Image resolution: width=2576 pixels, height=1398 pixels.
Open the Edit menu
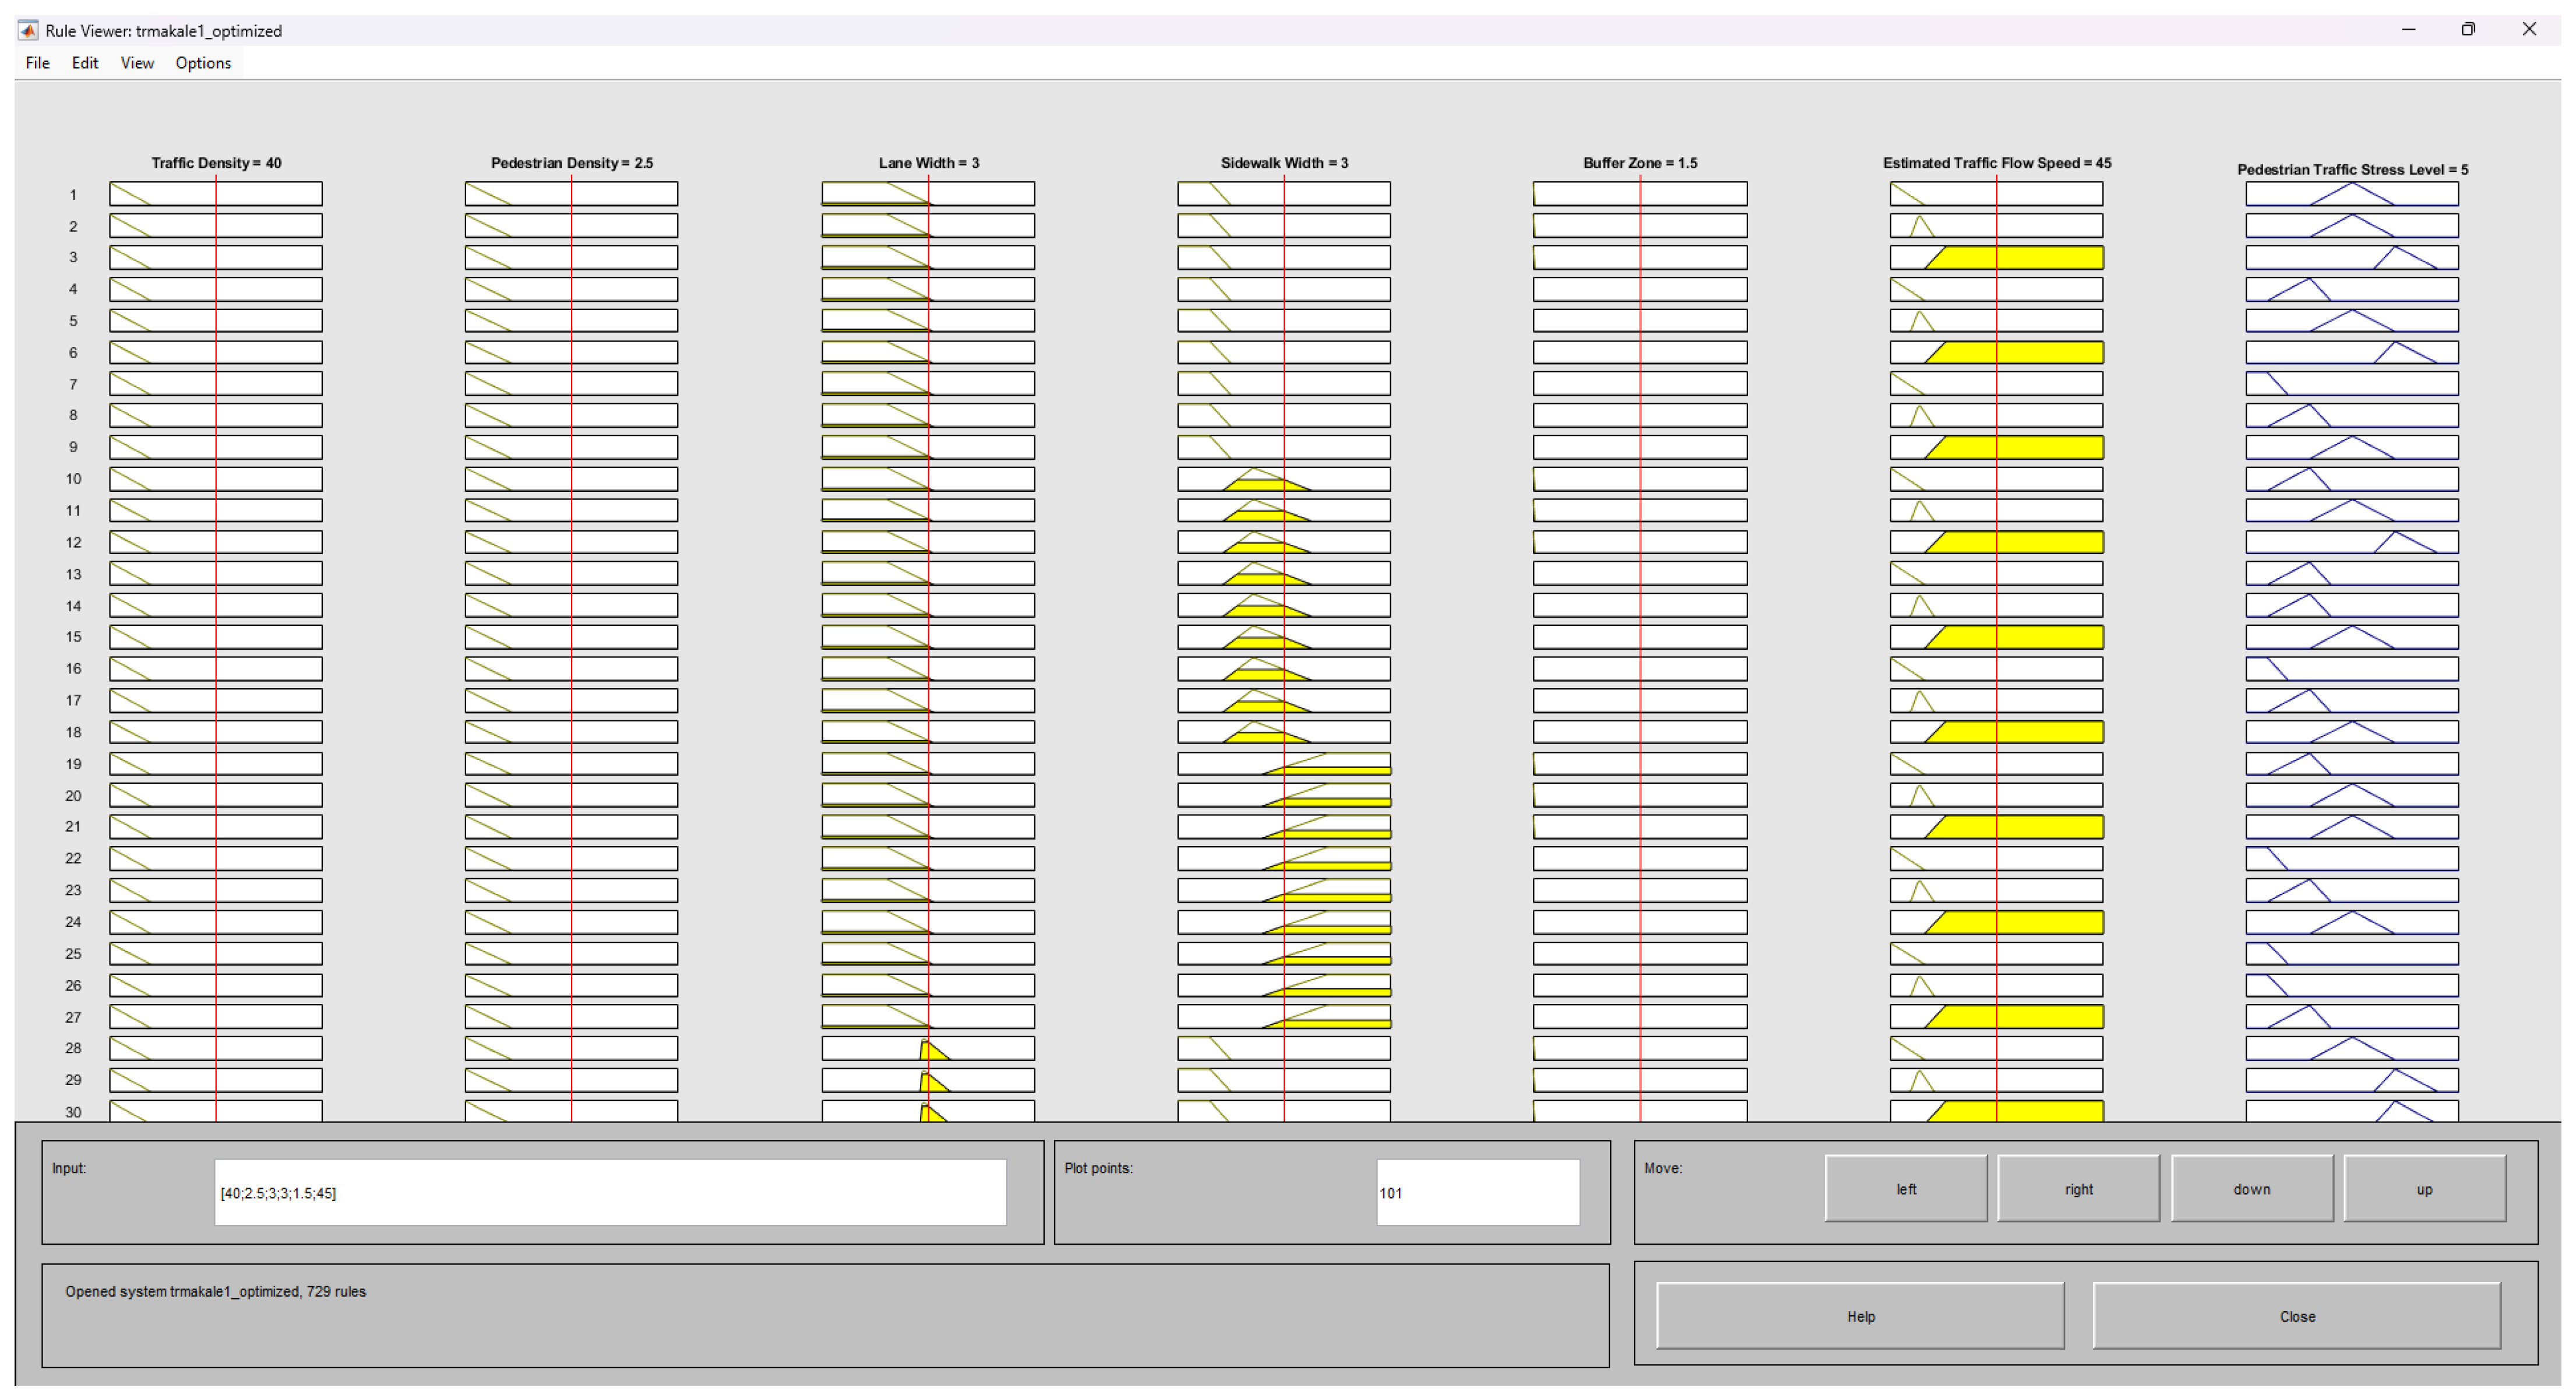(85, 63)
